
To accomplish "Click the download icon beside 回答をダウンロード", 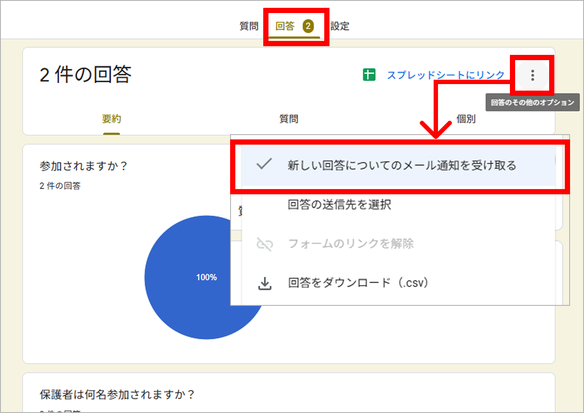I will pos(265,283).
